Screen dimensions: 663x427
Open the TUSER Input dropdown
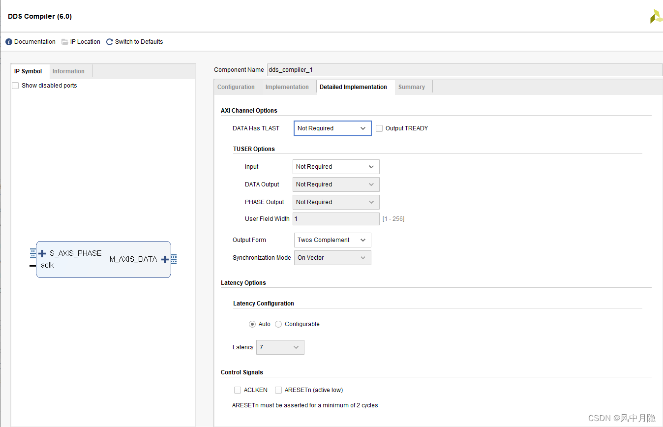coord(336,167)
